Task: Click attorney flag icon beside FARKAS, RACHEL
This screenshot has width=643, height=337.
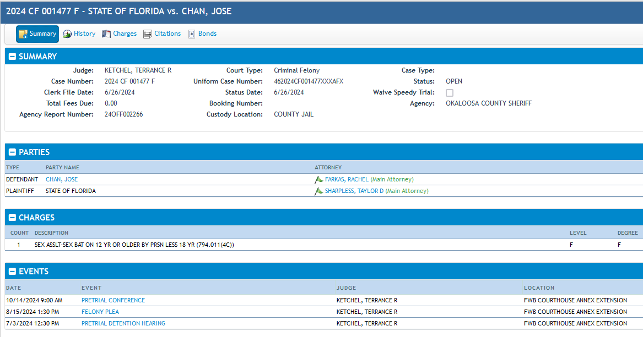Action: [x=318, y=180]
